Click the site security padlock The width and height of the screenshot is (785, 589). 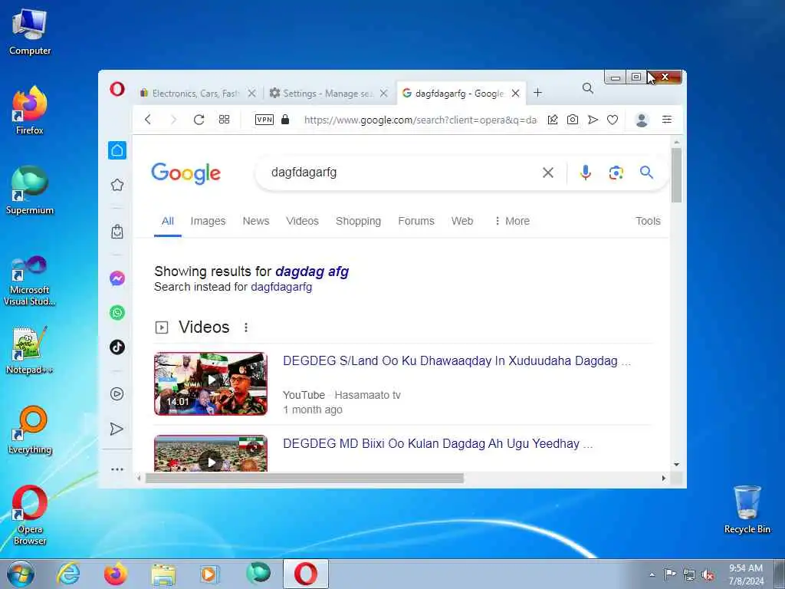coord(285,119)
